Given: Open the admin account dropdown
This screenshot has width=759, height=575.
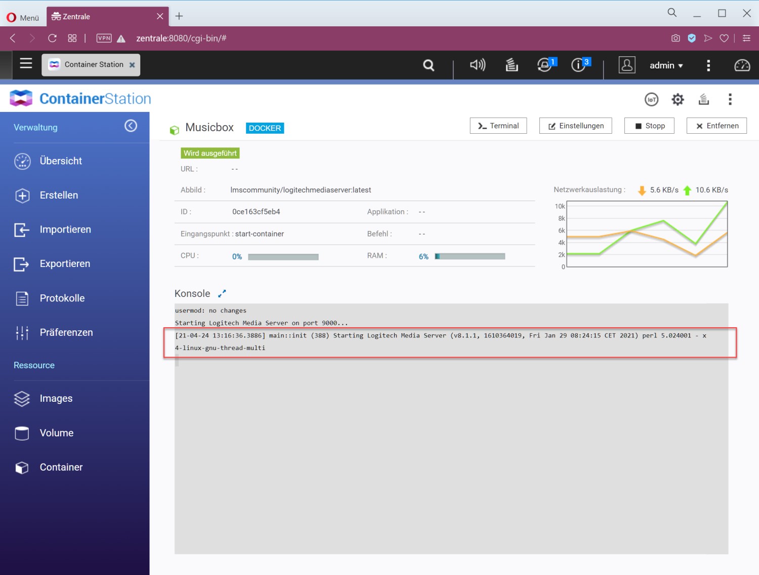Looking at the screenshot, I should 666,65.
